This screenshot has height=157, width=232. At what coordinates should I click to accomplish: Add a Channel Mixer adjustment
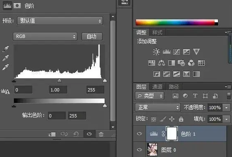click(x=191, y=63)
